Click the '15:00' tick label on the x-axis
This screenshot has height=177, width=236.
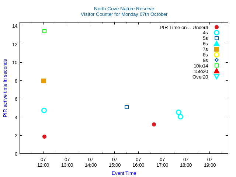pos(115,165)
